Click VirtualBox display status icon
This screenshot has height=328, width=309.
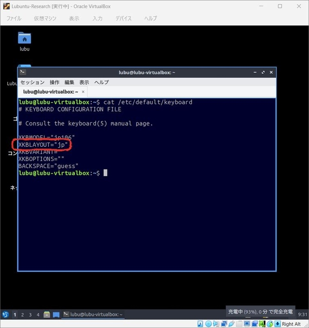click(x=247, y=323)
